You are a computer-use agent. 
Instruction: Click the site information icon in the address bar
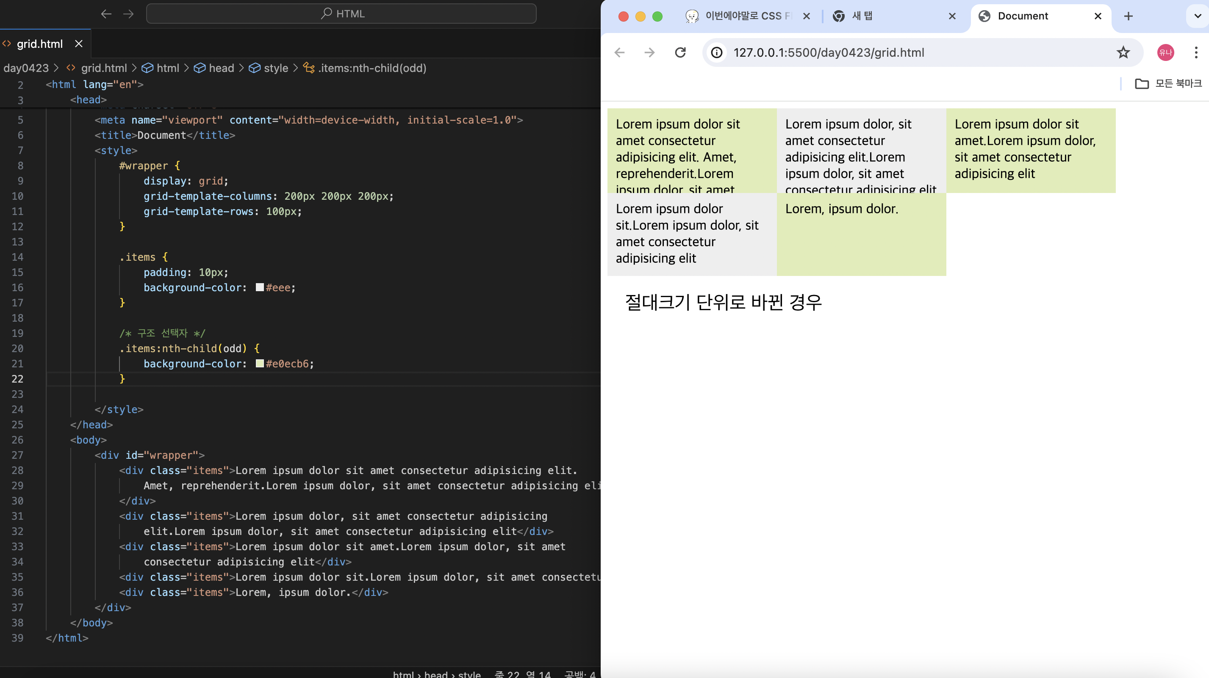[717, 52]
